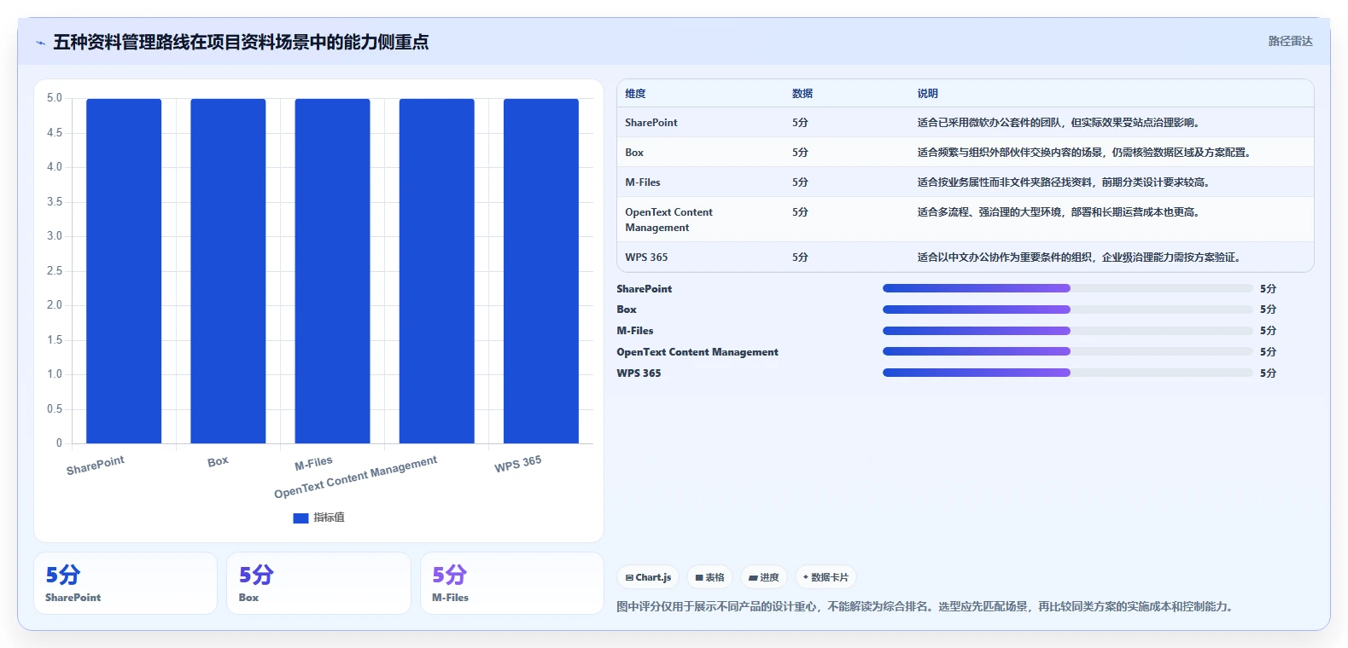Click the title 五种资料管理路线在项目资料场景中的能力侧重点
The height and width of the screenshot is (648, 1348).
(241, 42)
